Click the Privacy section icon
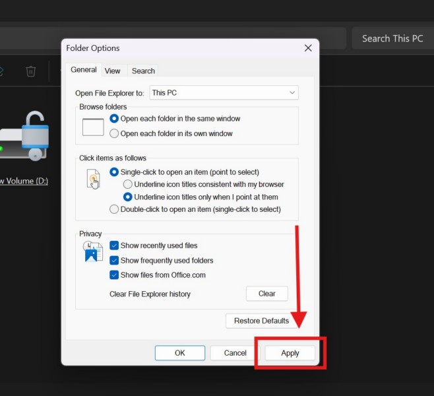Screen dimensions: 434x396 click(93, 251)
